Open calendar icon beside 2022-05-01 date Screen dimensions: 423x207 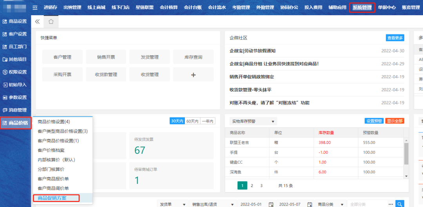point(271,204)
